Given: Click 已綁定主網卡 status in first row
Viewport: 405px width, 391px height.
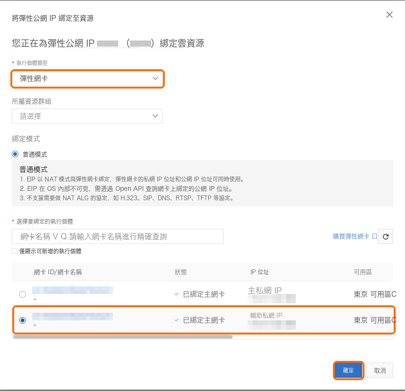Looking at the screenshot, I should 204,294.
